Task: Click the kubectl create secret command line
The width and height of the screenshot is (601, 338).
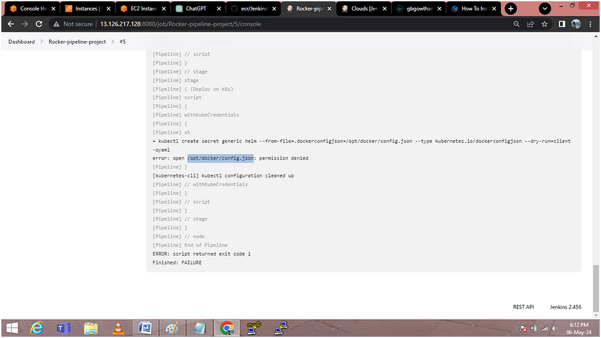Action: tap(361, 146)
